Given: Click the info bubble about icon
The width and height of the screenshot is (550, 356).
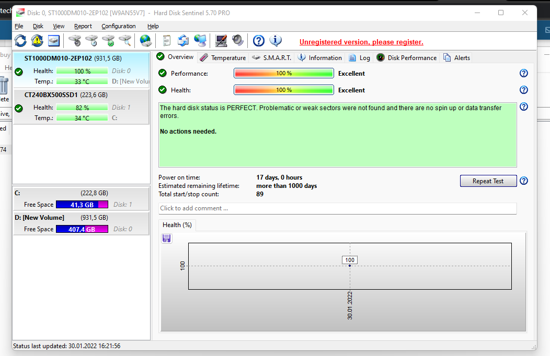Looking at the screenshot, I should click(x=276, y=41).
